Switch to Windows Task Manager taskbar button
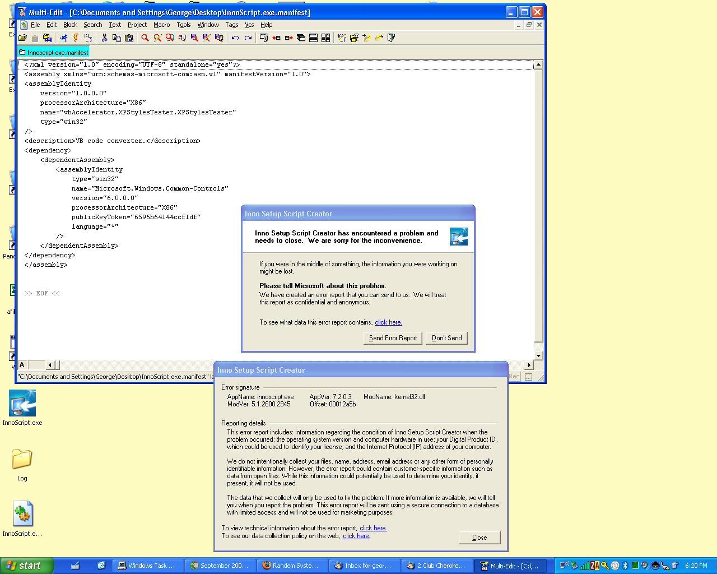Viewport: 717px width, 574px height. pyautogui.click(x=147, y=566)
